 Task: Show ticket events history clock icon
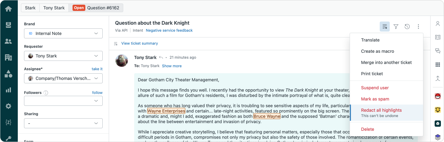click(407, 27)
